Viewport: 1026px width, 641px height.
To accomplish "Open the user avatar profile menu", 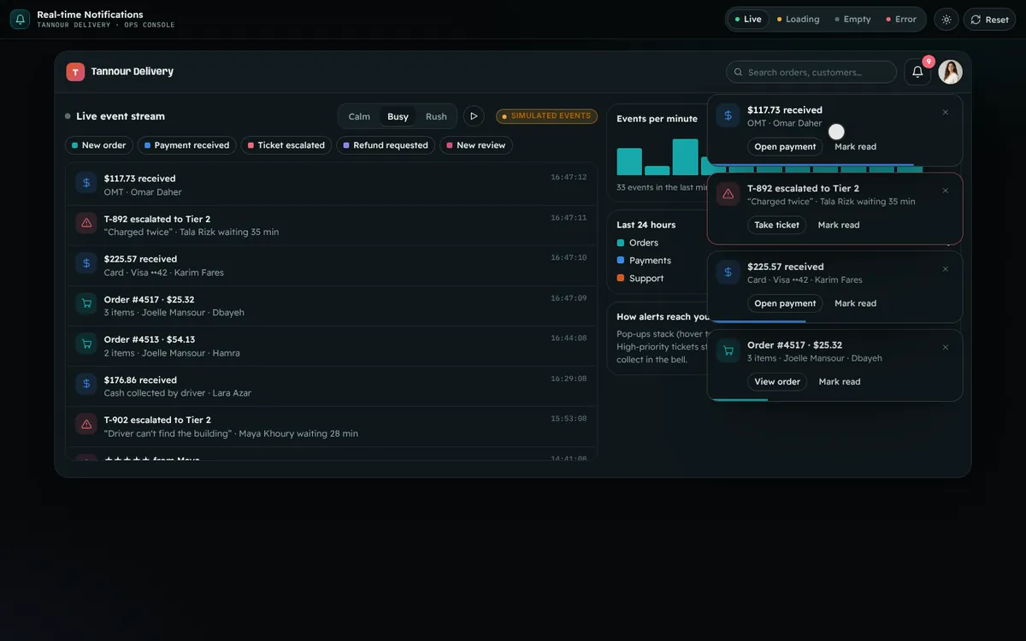I will point(950,72).
